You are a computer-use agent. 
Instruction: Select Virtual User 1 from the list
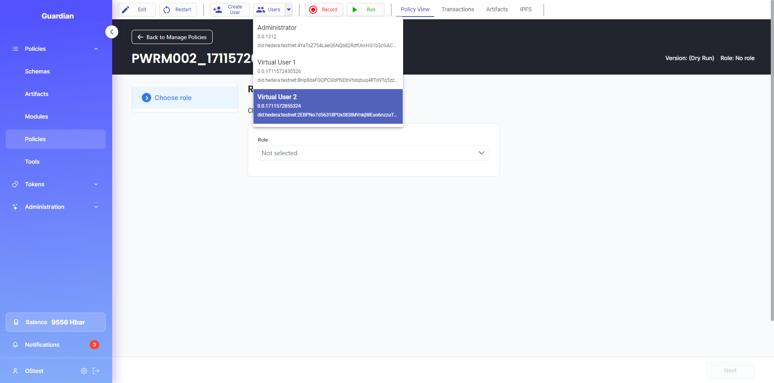click(328, 71)
